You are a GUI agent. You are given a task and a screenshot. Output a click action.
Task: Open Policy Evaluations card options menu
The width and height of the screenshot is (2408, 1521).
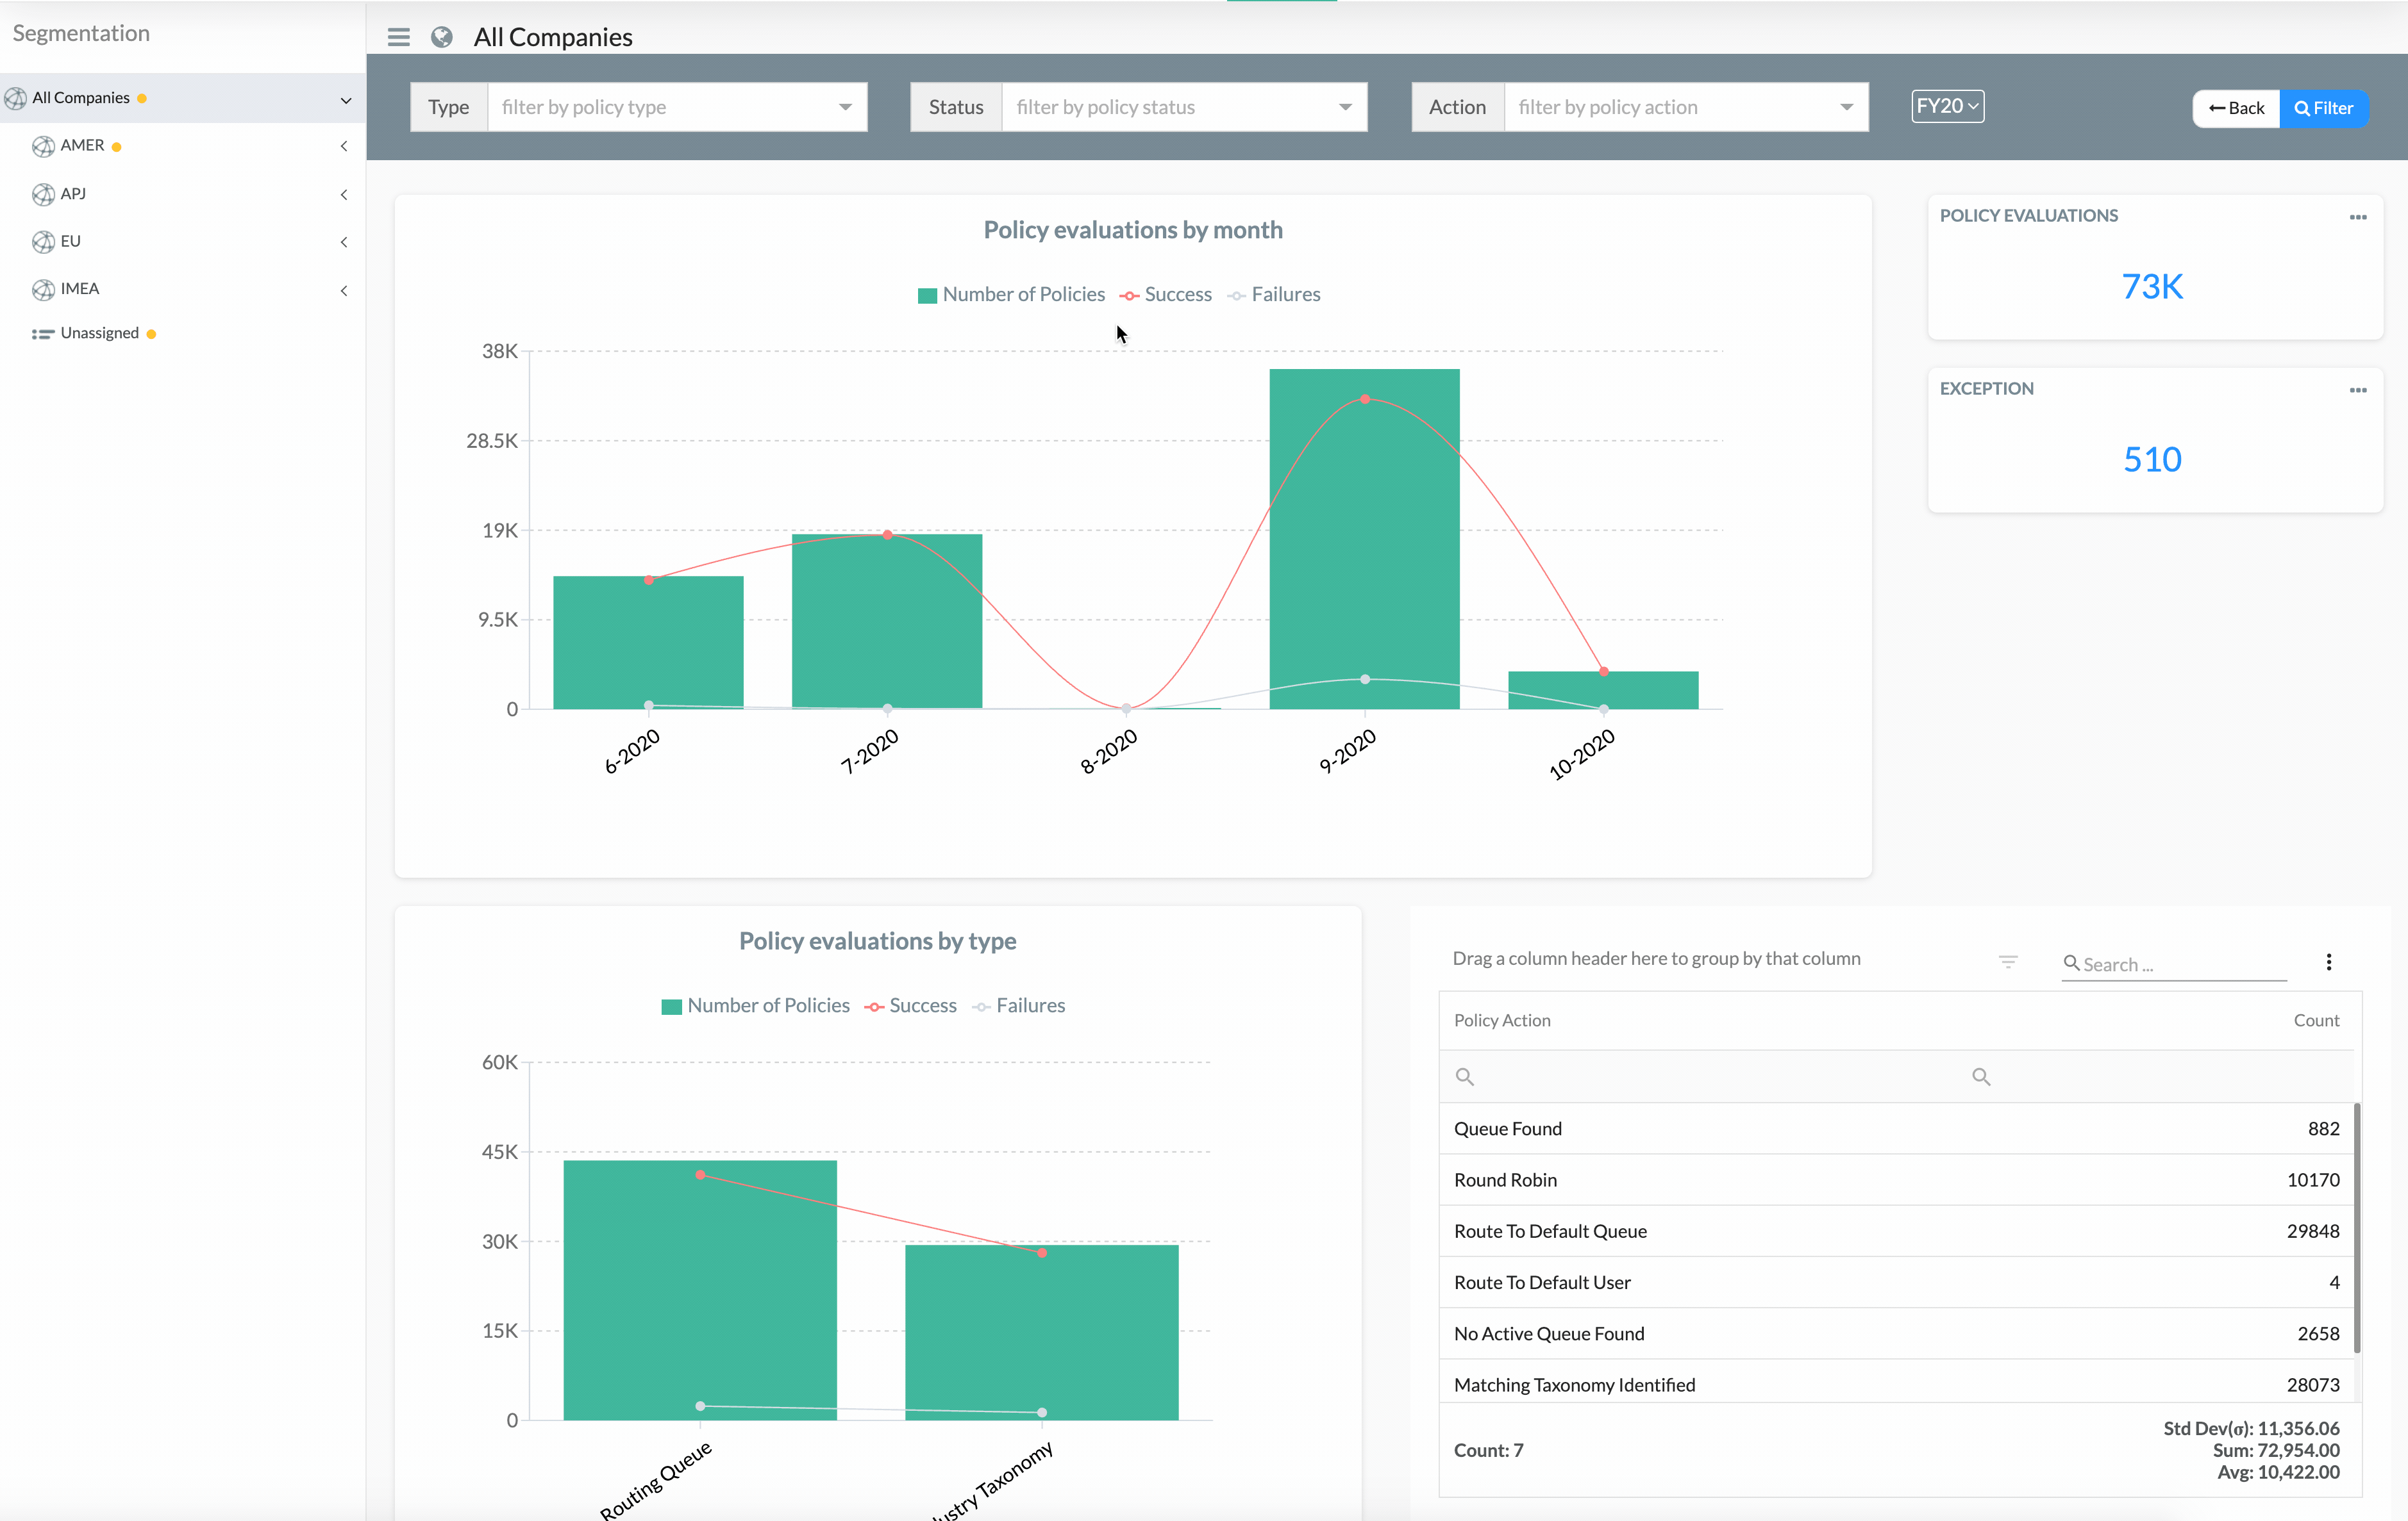click(2357, 217)
